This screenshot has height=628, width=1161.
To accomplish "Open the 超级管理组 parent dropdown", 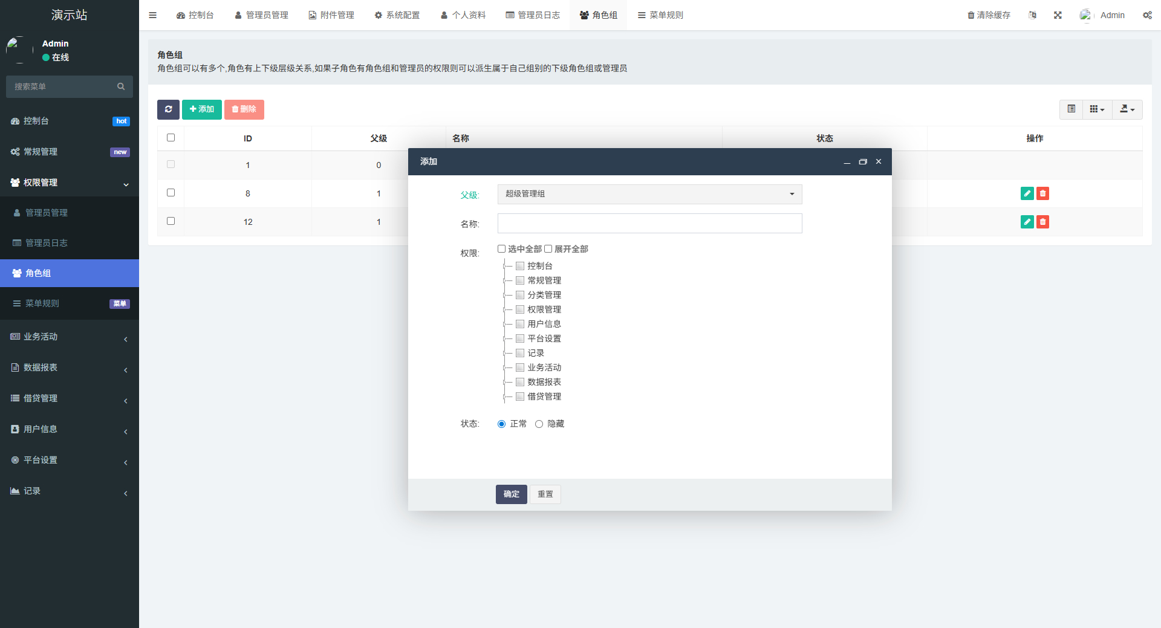I will [649, 194].
